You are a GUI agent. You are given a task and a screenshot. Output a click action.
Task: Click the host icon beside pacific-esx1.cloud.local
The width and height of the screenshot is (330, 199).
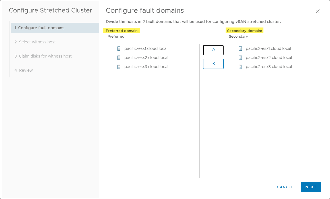pyautogui.click(x=119, y=48)
